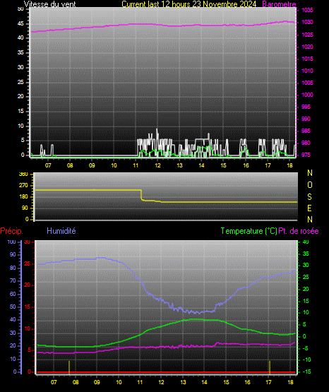The width and height of the screenshot is (329, 392).
Task: Click the 'O' compass letter on direction chart
Action: pos(310,185)
